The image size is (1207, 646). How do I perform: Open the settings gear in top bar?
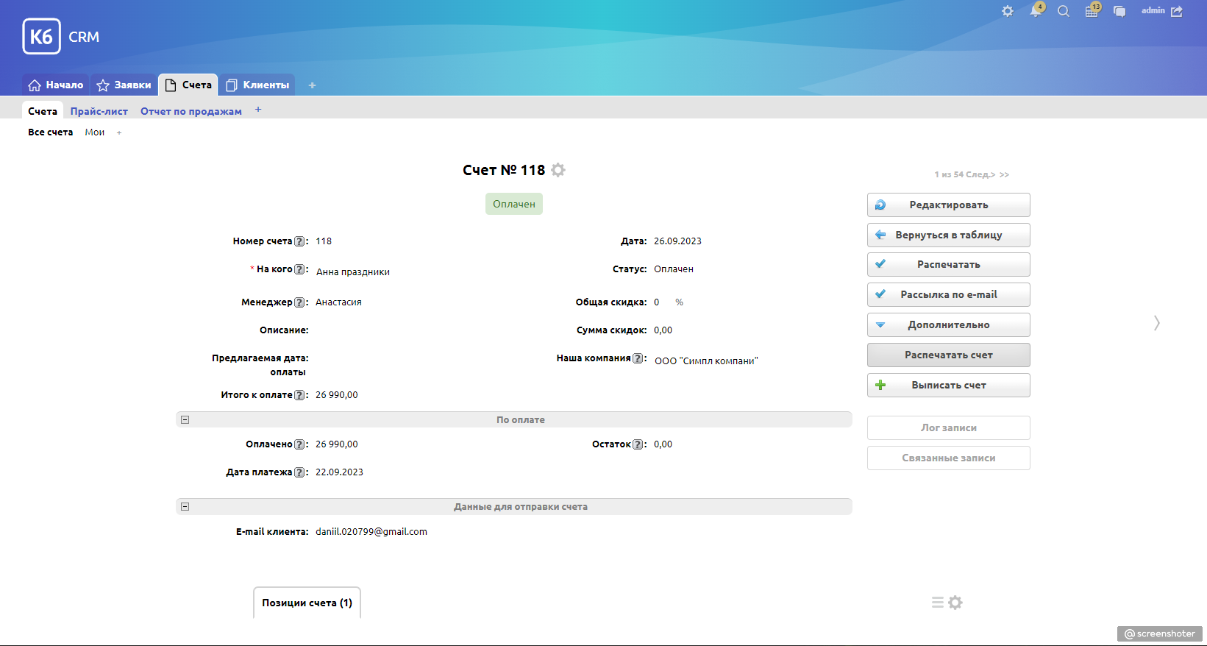click(1008, 11)
